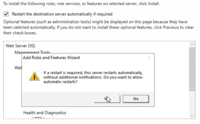Select the partially hidden 'Web' list entry
The width and height of the screenshot is (200, 124).
click(x=18, y=68)
